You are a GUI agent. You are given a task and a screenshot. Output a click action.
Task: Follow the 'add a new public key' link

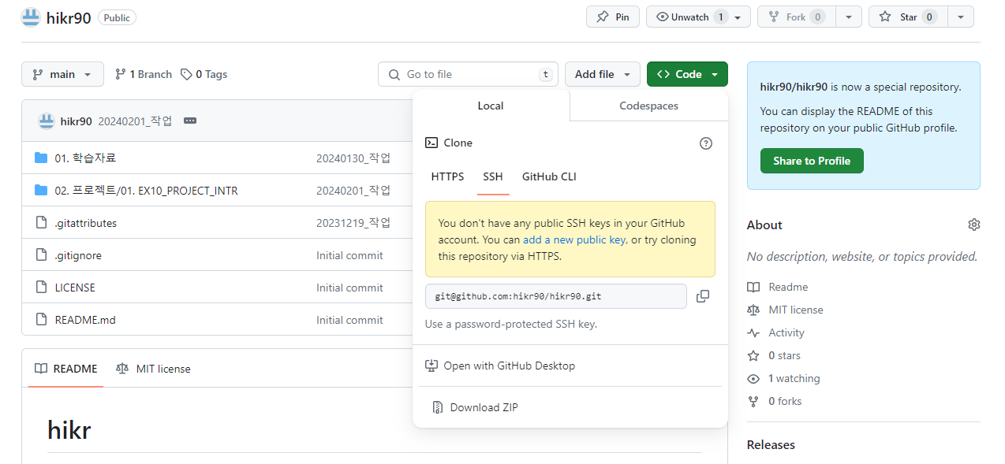pyautogui.click(x=574, y=239)
